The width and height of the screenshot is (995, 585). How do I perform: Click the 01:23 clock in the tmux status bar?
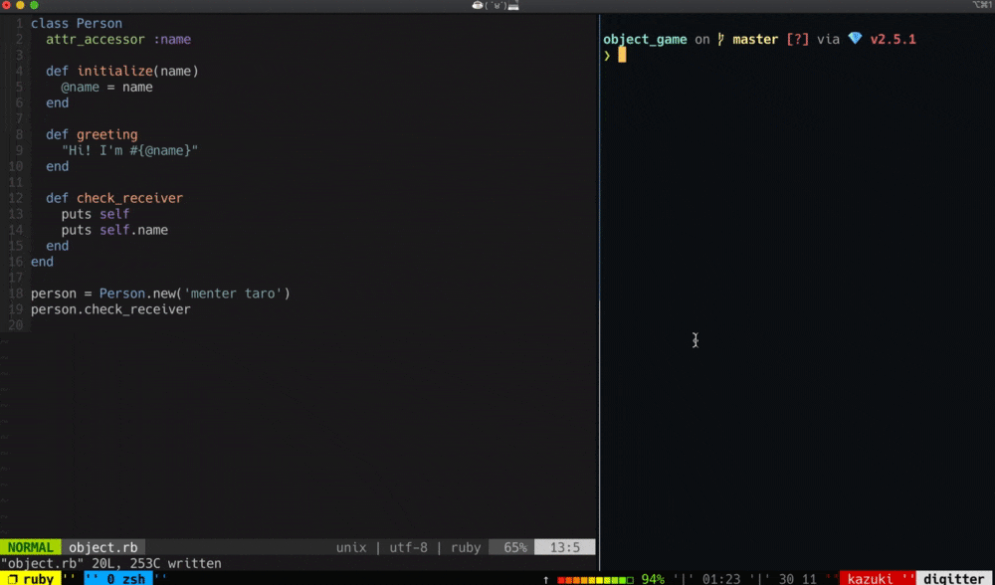pyautogui.click(x=719, y=577)
